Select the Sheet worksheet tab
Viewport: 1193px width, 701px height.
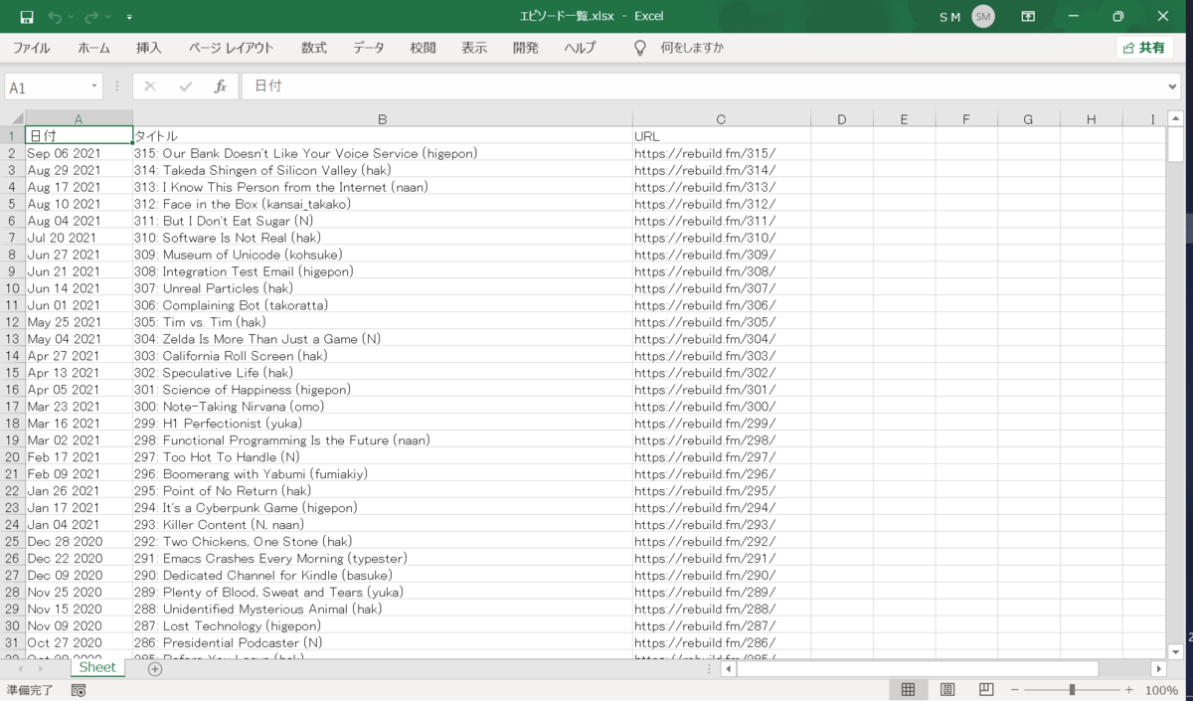click(97, 668)
